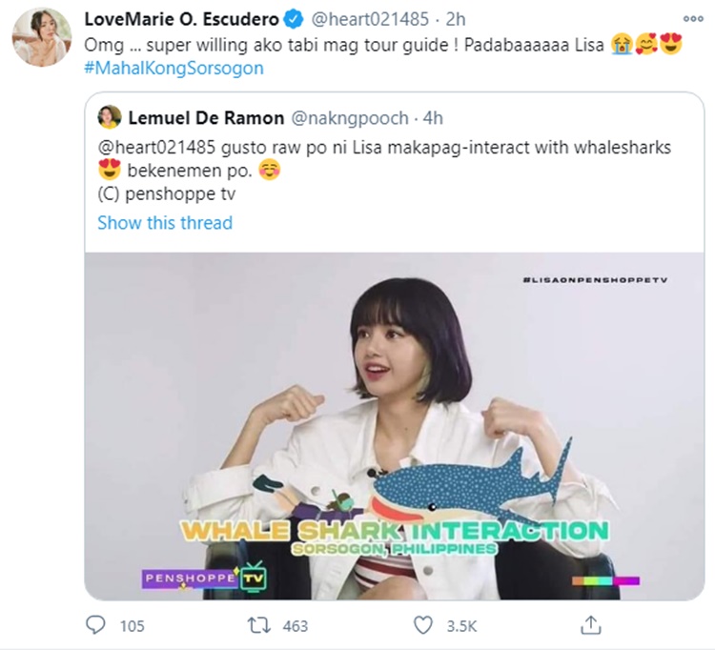Like the tweet with heart icon
Screen dimensions: 715x650
pos(424,625)
